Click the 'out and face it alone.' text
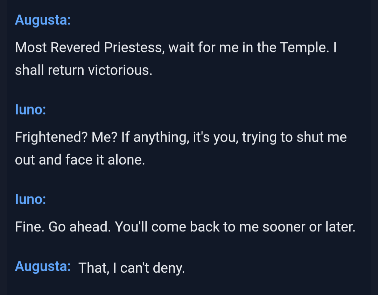Image resolution: width=378 pixels, height=295 pixels. [80, 160]
